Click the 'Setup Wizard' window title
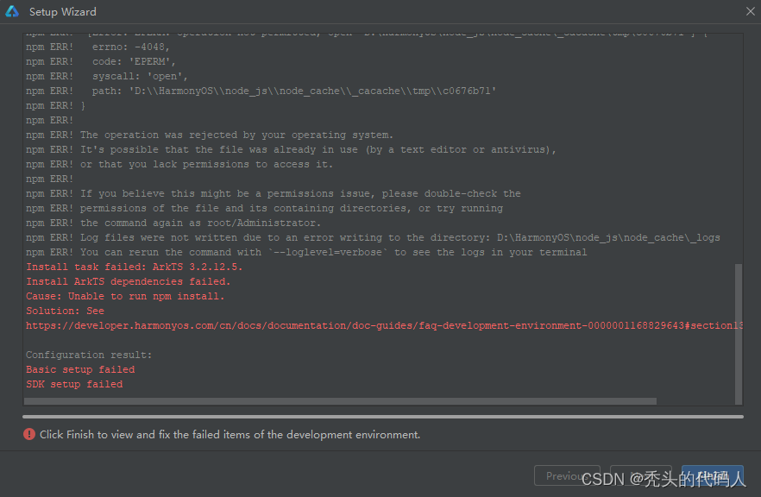Screen dimensions: 761x497 [63, 12]
